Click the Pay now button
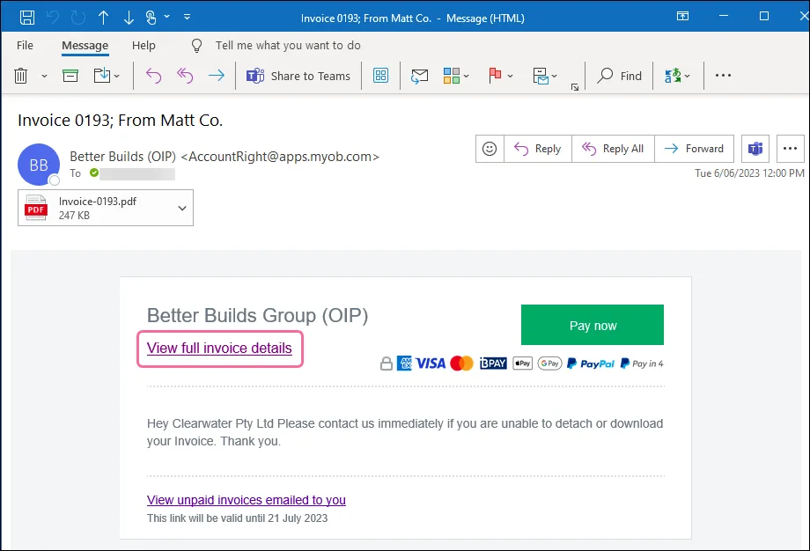This screenshot has height=551, width=810. [592, 325]
